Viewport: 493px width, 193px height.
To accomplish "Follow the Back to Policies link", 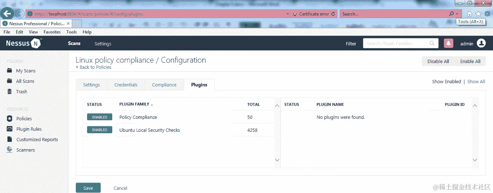I will coord(93,67).
